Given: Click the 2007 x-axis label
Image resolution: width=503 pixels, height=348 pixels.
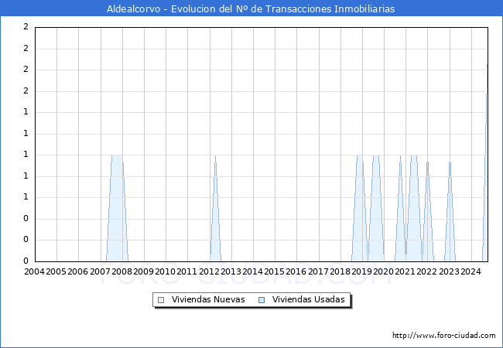Looking at the screenshot, I should point(100,271).
